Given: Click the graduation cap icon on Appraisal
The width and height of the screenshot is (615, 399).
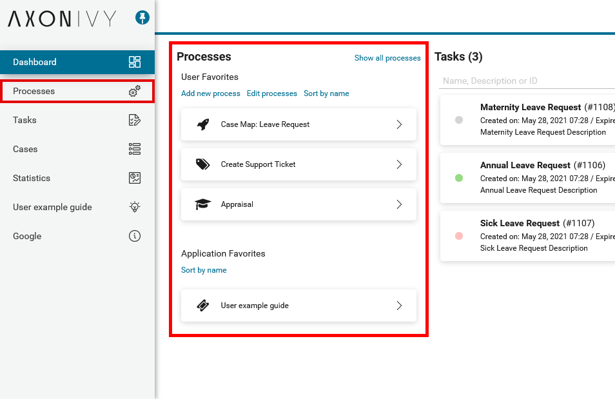Looking at the screenshot, I should coord(203,204).
